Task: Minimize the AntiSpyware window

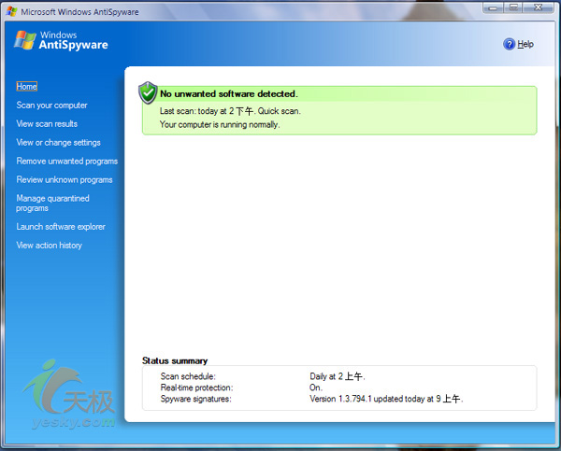Action: click(493, 7)
